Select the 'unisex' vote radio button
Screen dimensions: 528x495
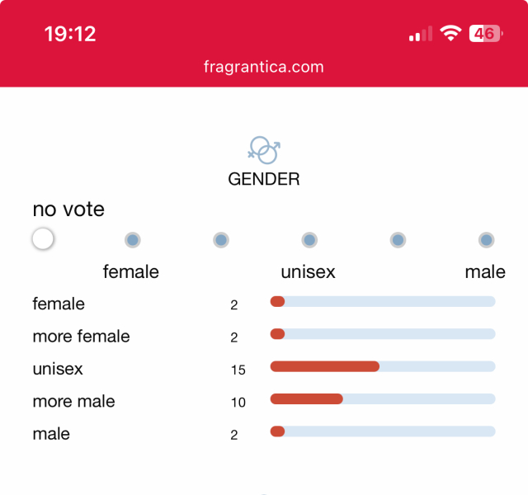pyautogui.click(x=309, y=240)
